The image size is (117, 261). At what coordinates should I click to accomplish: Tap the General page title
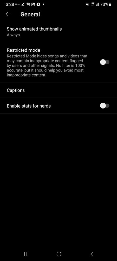30,14
